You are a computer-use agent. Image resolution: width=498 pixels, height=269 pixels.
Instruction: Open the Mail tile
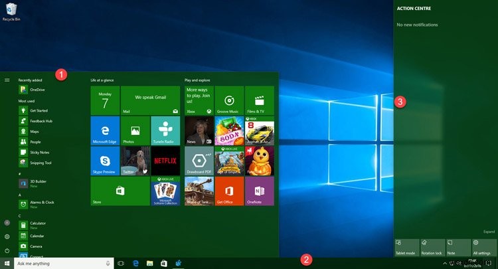[150, 100]
